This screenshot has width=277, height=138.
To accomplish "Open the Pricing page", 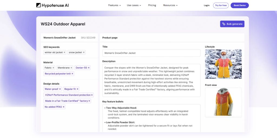I will [152, 5].
